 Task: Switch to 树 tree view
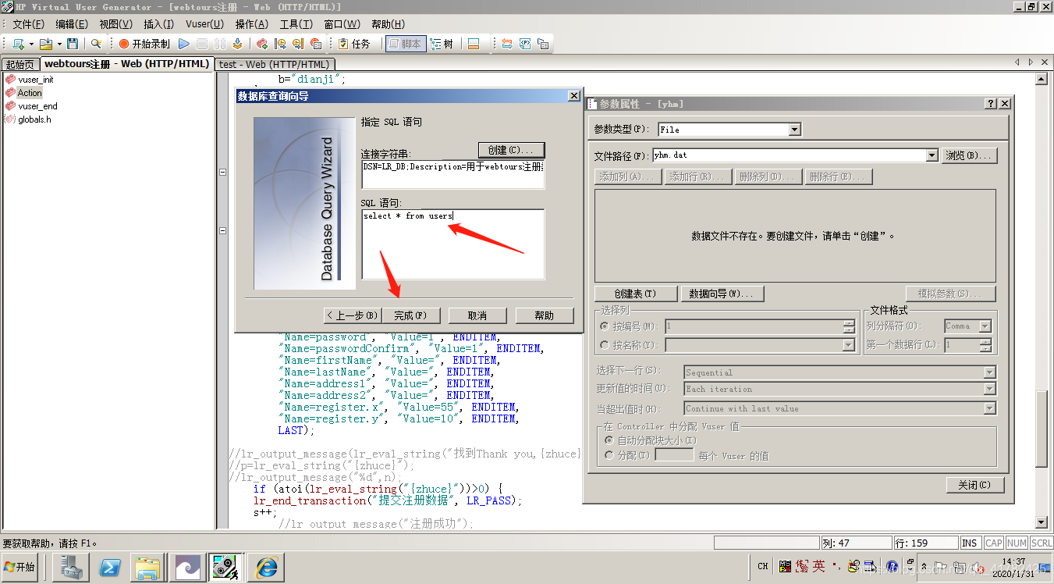tap(442, 44)
